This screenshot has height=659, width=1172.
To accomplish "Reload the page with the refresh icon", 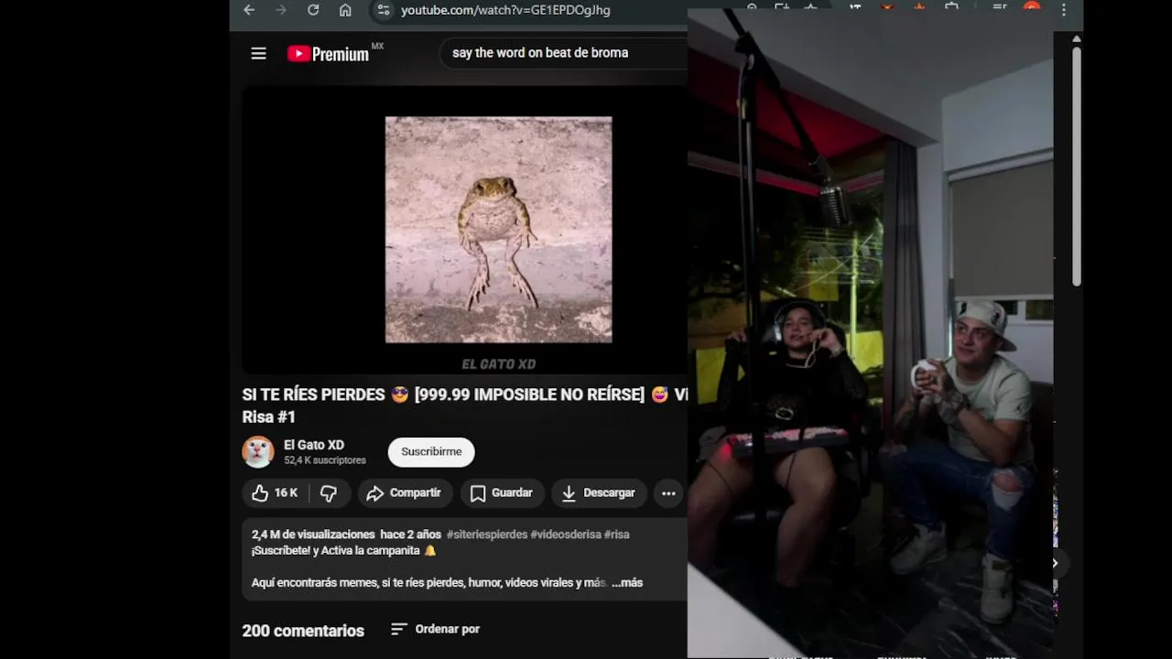I will click(x=313, y=10).
